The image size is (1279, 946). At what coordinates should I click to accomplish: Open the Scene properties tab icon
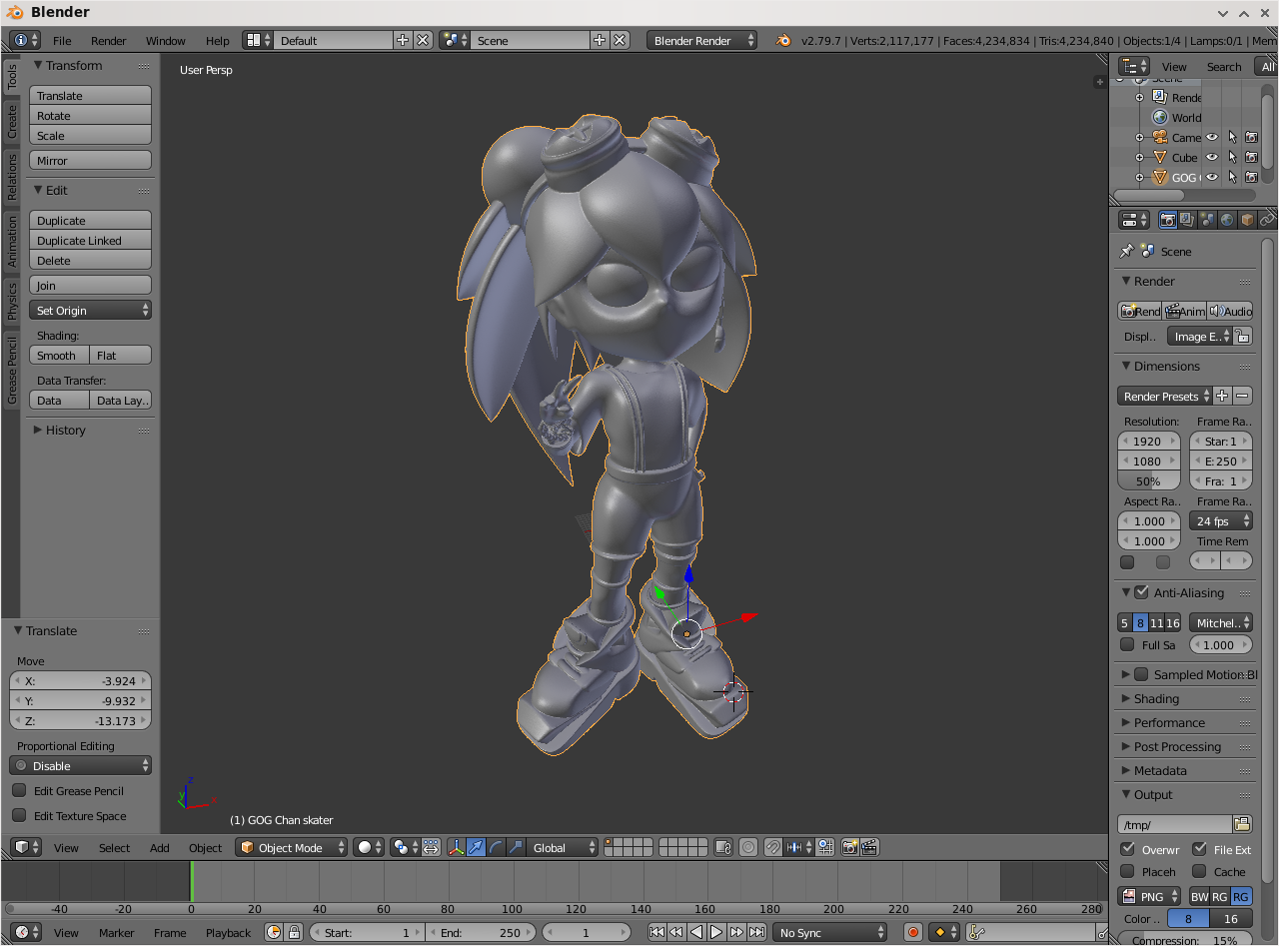(x=1207, y=220)
